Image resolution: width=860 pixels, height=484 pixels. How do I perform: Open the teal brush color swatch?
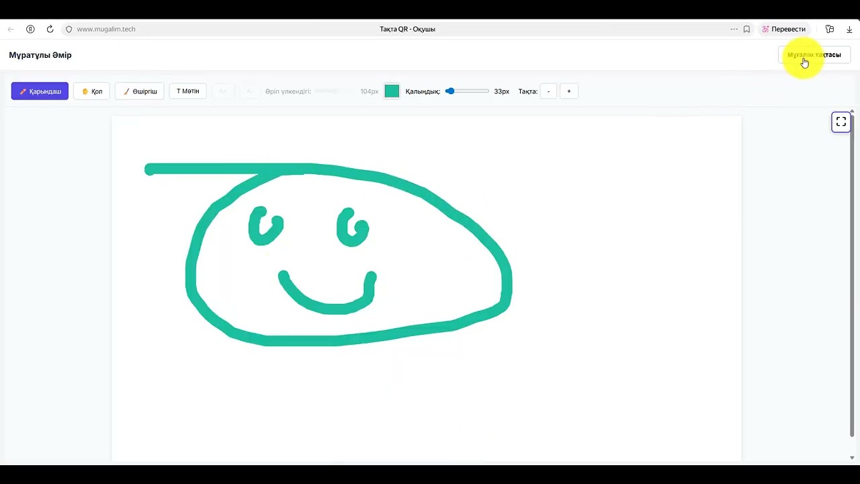click(392, 91)
